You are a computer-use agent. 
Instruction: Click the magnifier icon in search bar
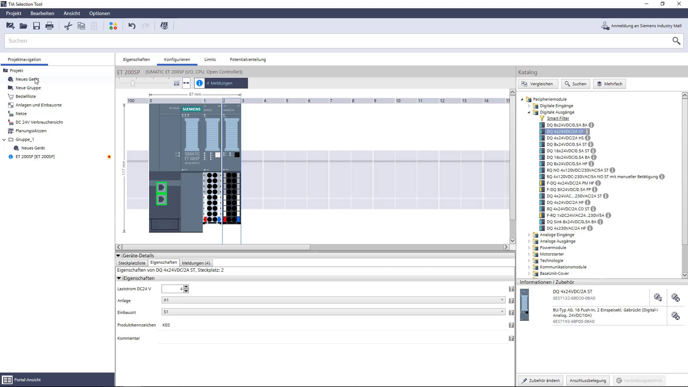pos(676,41)
